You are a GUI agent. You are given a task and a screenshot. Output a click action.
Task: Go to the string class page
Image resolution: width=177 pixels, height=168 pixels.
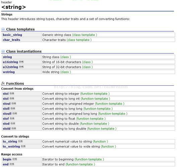[7, 57]
